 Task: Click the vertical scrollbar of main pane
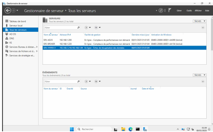click(x=212, y=34)
